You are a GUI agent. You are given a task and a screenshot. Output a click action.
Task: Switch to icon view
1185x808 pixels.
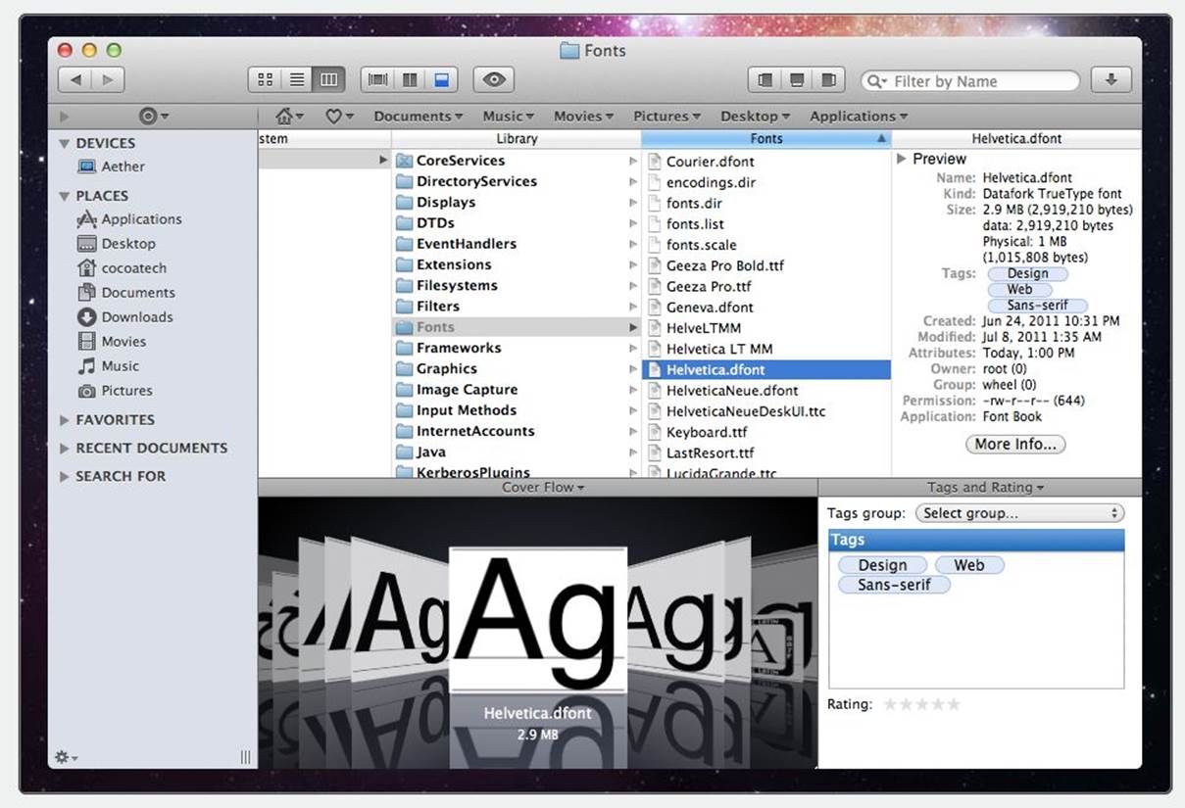266,80
